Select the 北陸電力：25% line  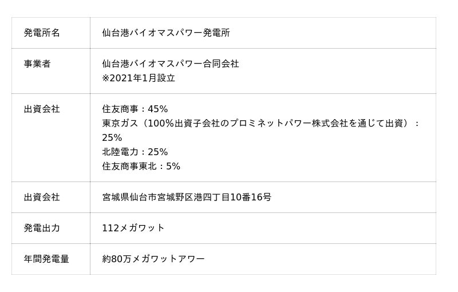pyautogui.click(x=135, y=152)
